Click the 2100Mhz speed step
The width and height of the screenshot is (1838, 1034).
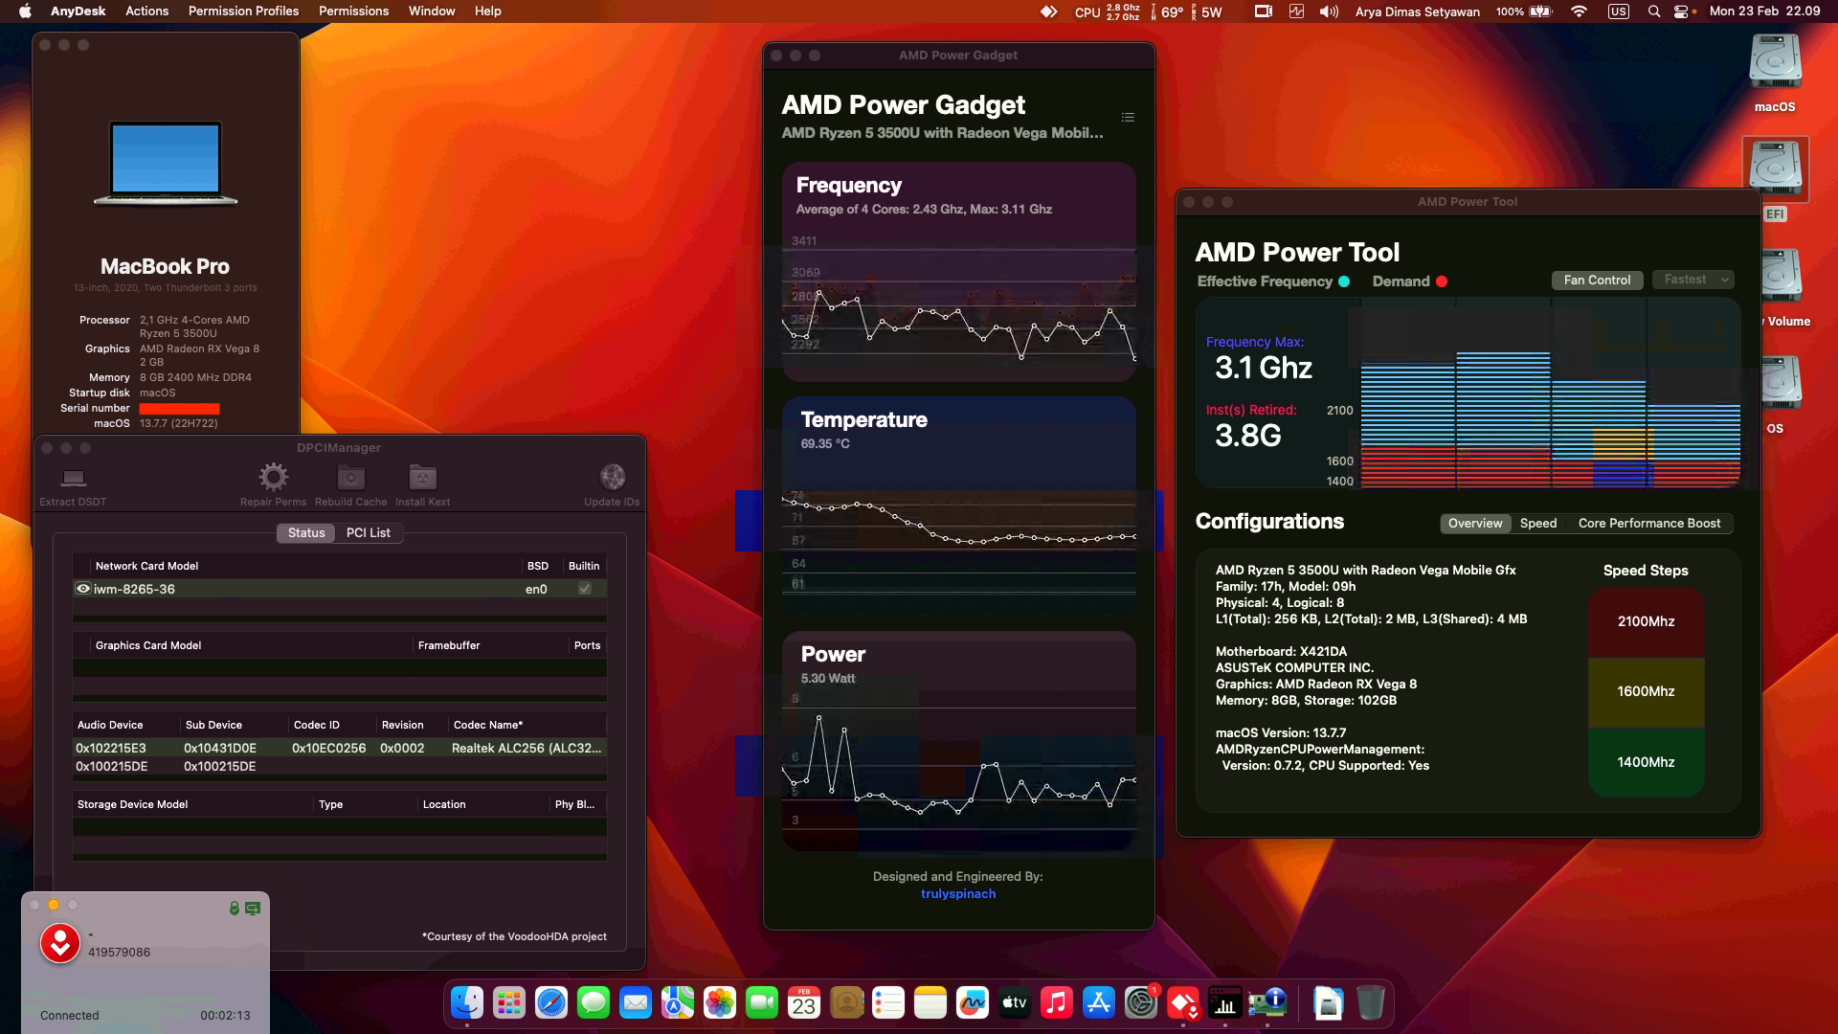[1646, 621]
